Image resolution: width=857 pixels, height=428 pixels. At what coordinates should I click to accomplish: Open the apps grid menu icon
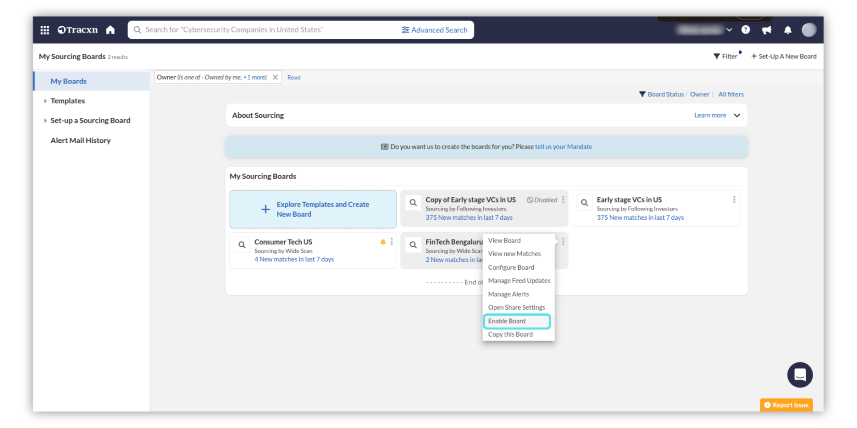[45, 30]
